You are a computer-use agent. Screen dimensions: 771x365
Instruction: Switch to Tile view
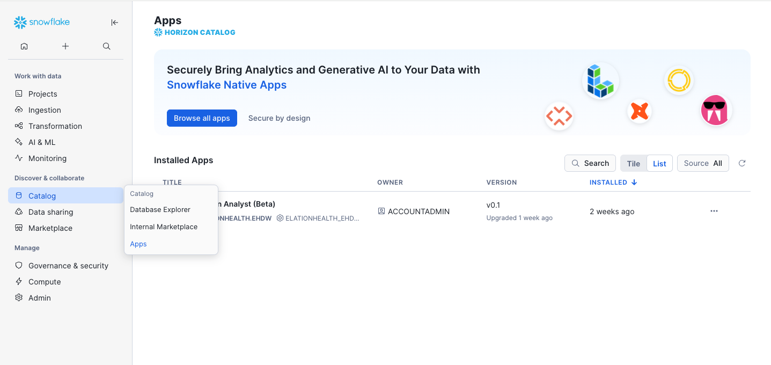[x=634, y=163]
